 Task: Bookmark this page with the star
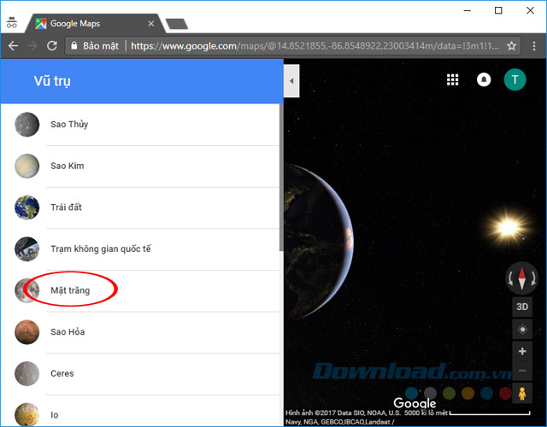tap(511, 45)
